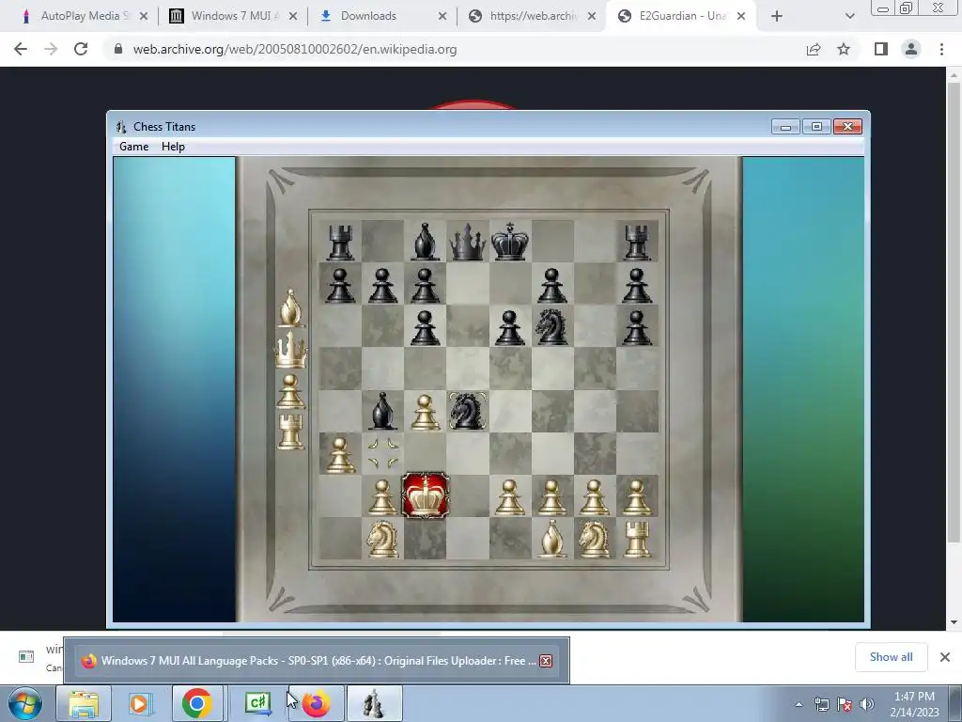The height and width of the screenshot is (722, 962).
Task: Select the white knight below the b2 pawn
Action: pos(382,539)
